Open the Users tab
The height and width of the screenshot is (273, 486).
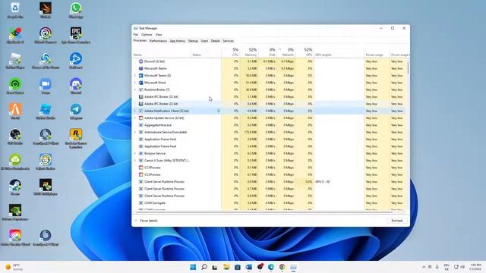tap(204, 41)
